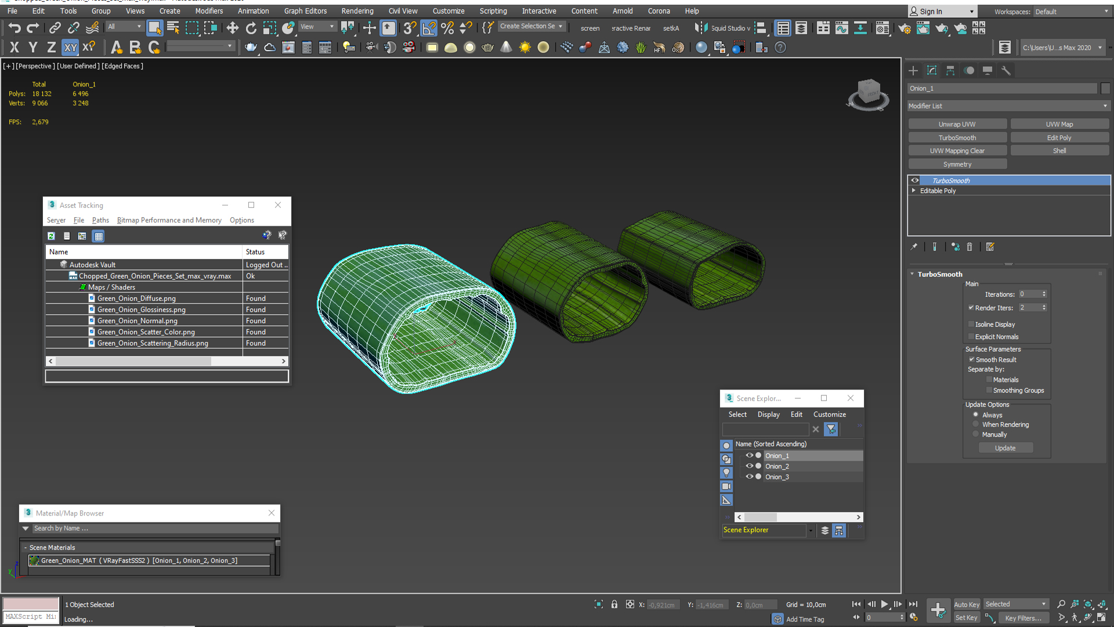Click the Unwrap UVW button

tap(957, 124)
